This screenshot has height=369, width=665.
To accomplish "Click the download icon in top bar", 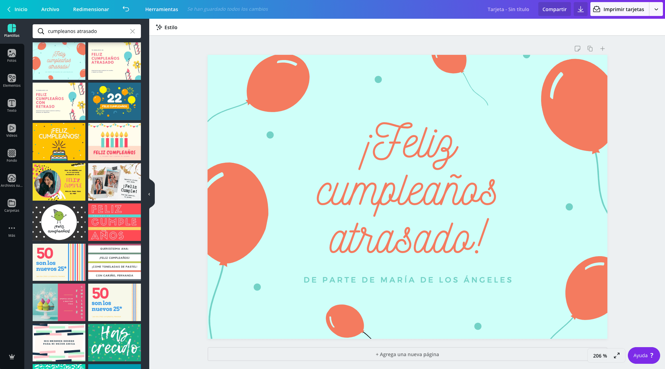I will point(581,9).
